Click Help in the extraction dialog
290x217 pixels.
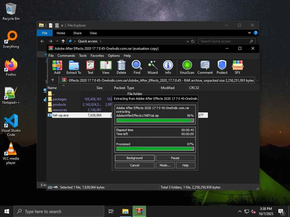tap(185, 165)
